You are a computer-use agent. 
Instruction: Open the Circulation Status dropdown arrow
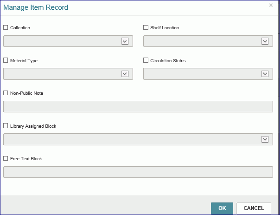click(x=265, y=74)
